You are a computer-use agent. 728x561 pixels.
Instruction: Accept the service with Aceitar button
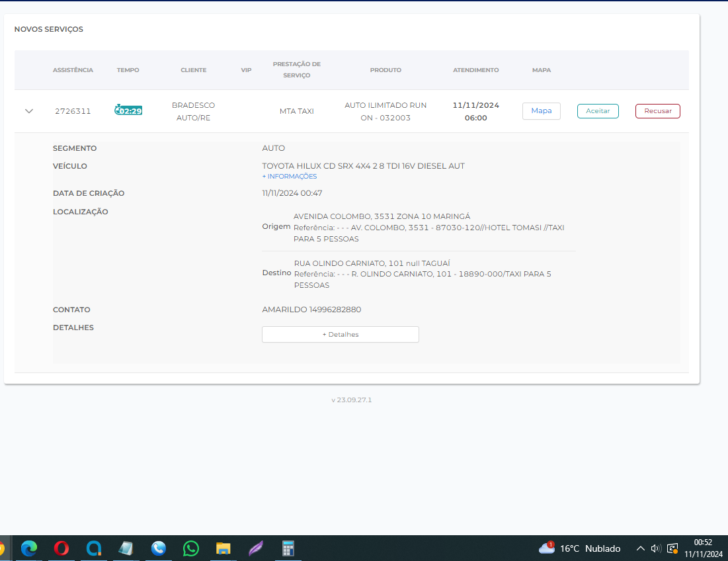click(598, 111)
